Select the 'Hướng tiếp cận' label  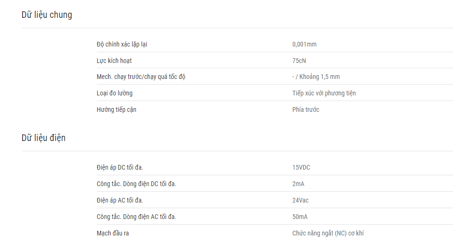(116, 109)
